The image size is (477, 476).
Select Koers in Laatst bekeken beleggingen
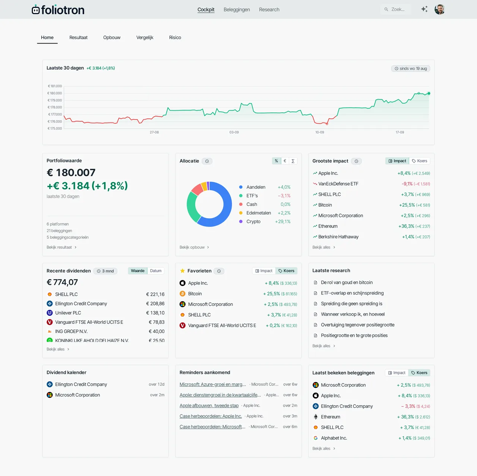tap(419, 373)
